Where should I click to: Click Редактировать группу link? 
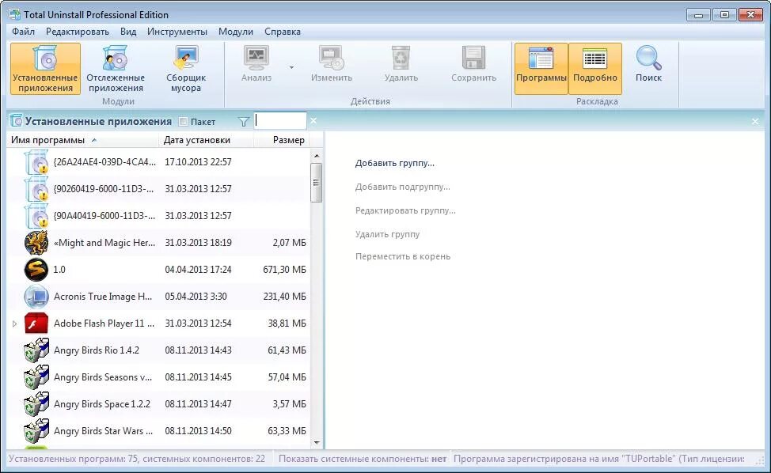(405, 210)
